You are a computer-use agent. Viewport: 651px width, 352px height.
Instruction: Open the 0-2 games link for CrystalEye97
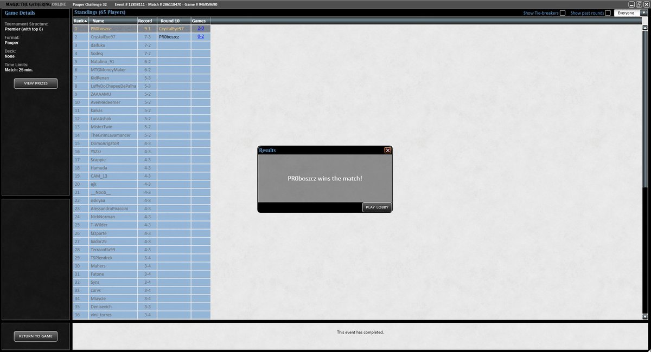[201, 36]
